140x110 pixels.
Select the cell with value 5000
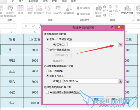pos(32,50)
